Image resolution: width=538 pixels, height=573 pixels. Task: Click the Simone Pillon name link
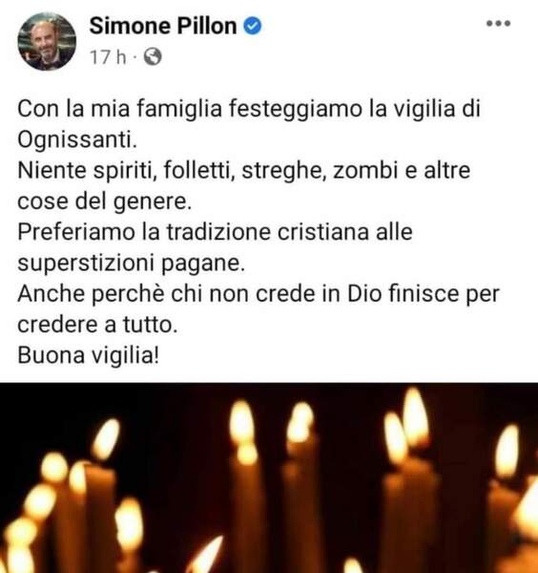pos(163,27)
